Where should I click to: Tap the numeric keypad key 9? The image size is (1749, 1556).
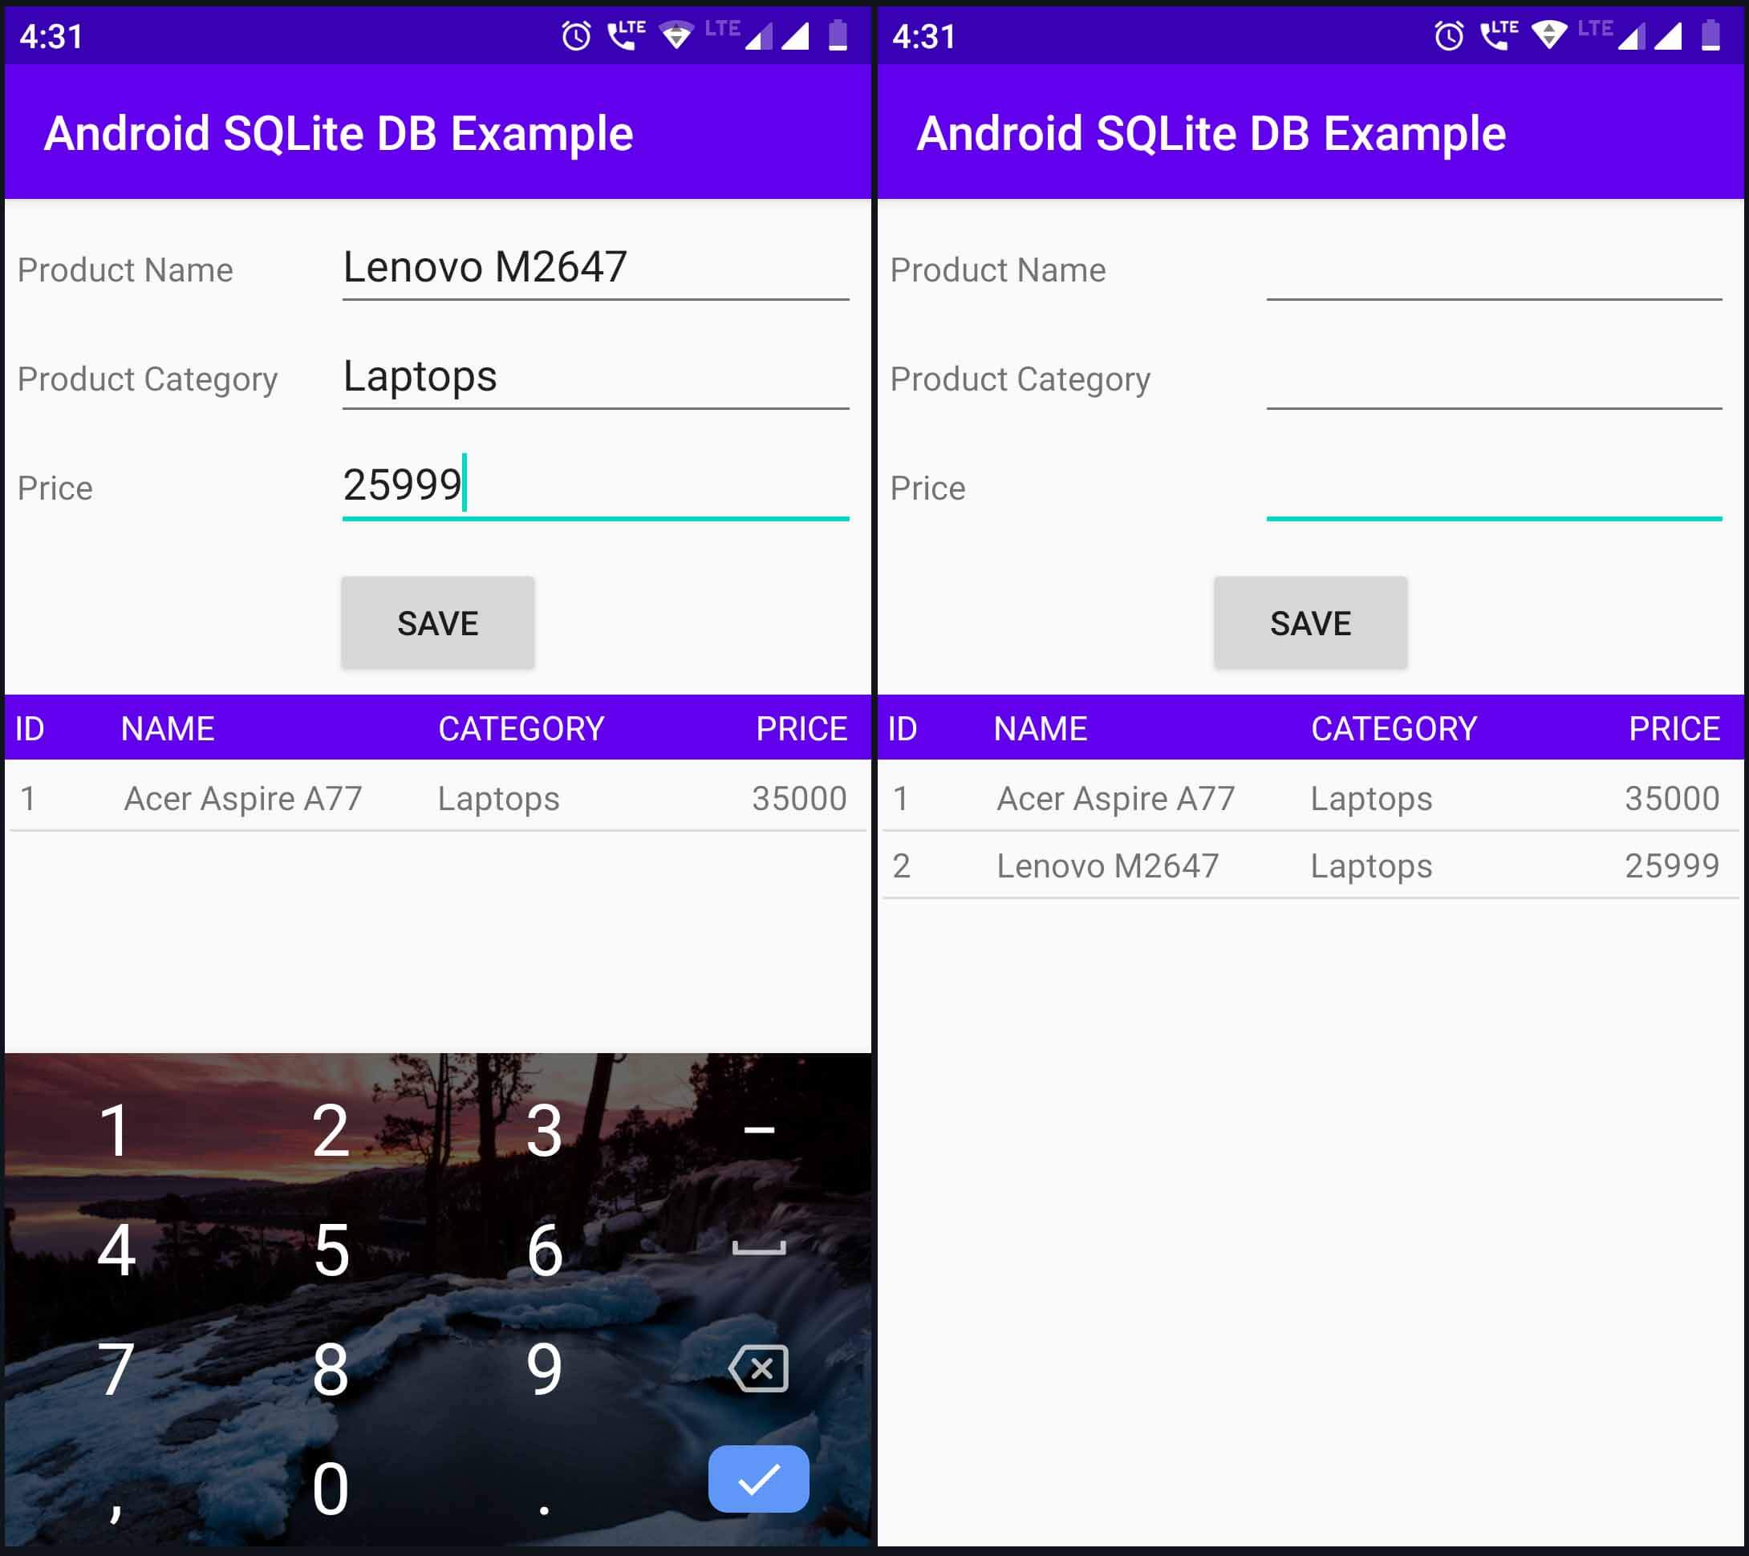tap(544, 1370)
